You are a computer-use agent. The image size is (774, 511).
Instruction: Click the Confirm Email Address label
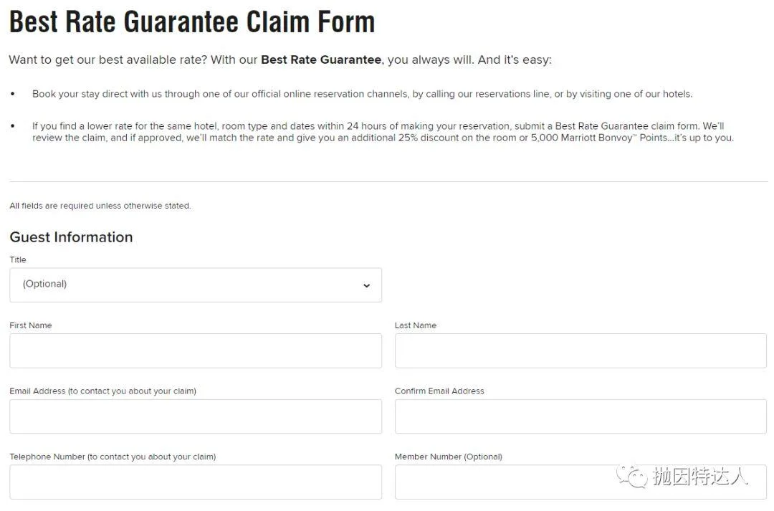pos(439,391)
